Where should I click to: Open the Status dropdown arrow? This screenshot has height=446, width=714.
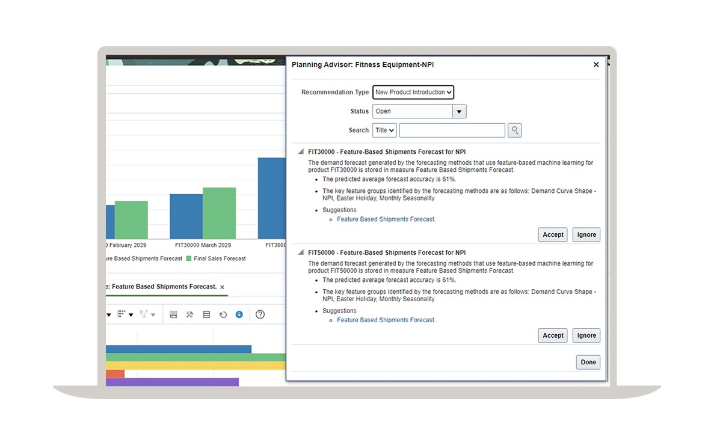pyautogui.click(x=459, y=112)
